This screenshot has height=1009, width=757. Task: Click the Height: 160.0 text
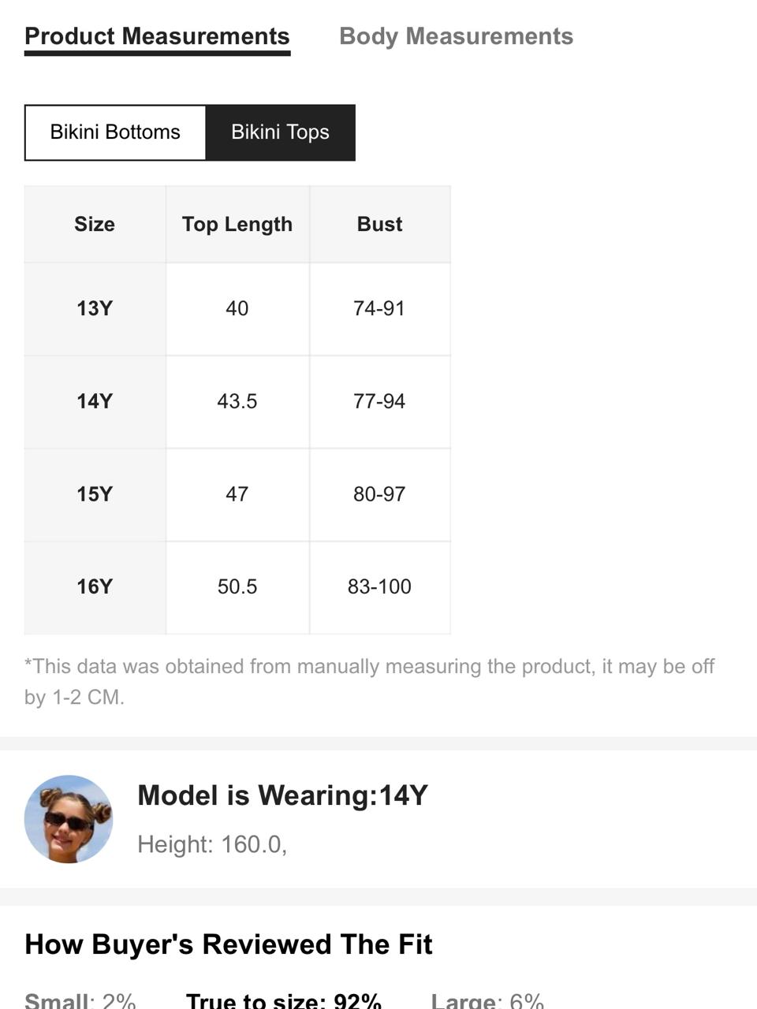[212, 844]
